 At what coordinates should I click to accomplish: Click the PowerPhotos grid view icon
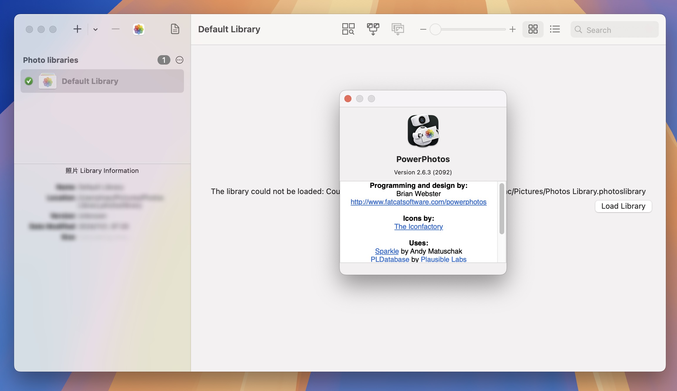click(532, 29)
